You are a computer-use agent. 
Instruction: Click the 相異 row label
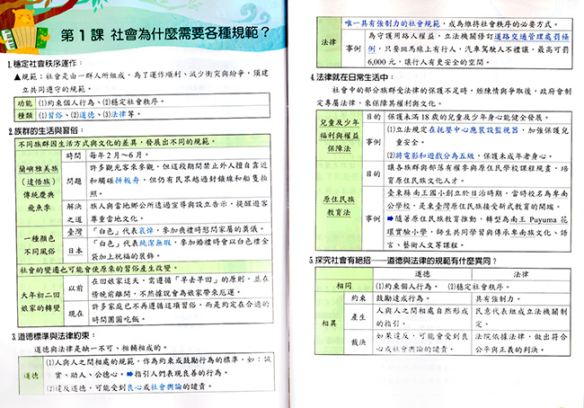coord(329,323)
